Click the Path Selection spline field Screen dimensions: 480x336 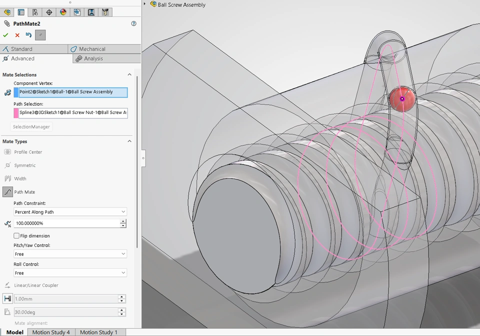point(72,113)
